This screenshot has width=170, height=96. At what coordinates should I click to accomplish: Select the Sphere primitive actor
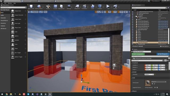click(x=13, y=36)
